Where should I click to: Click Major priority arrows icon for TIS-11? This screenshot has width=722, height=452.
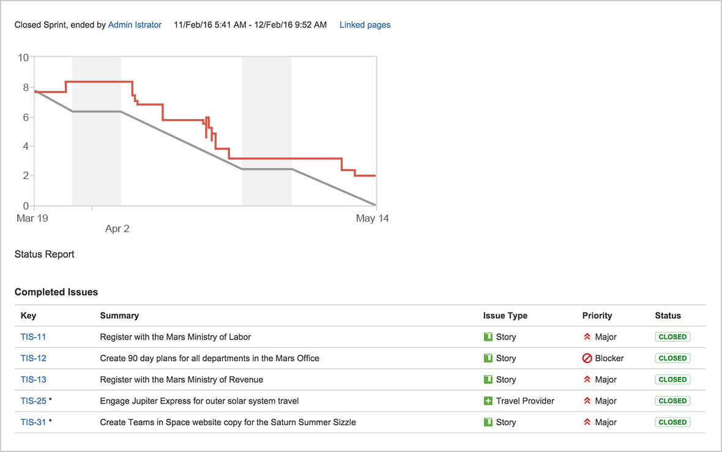(x=587, y=337)
